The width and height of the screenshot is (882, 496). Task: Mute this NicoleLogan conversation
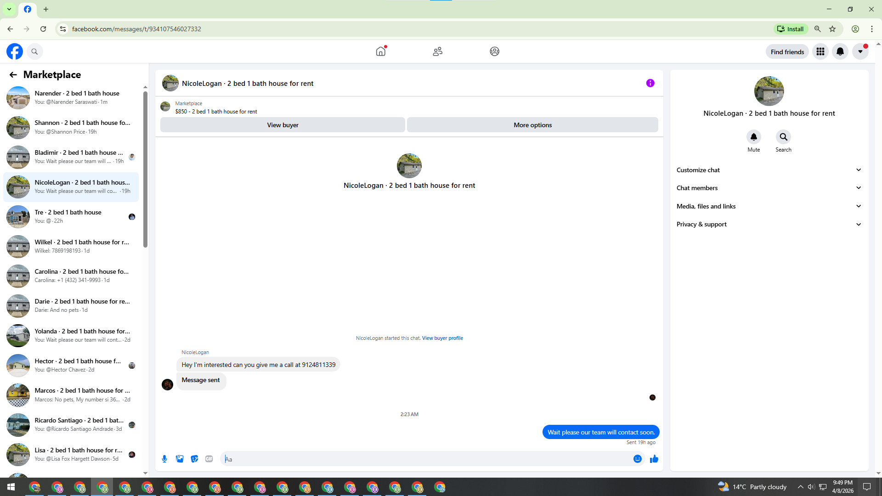[753, 137]
